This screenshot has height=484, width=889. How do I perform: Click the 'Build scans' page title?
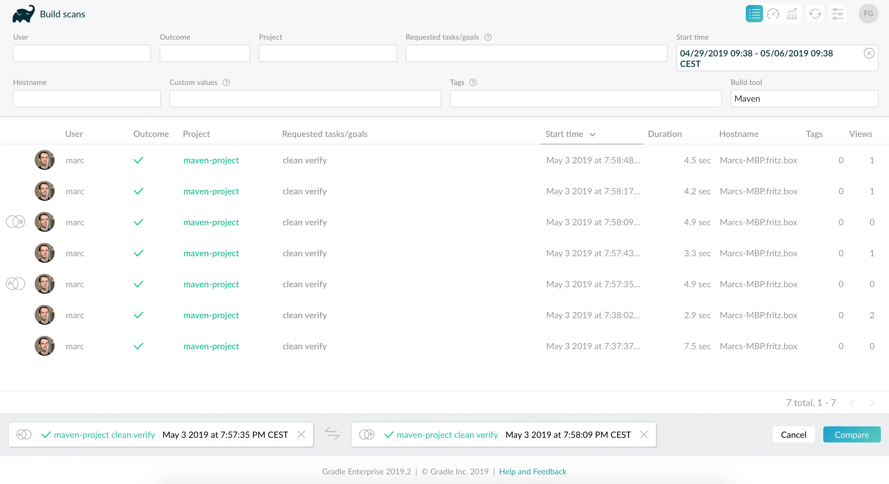(63, 14)
